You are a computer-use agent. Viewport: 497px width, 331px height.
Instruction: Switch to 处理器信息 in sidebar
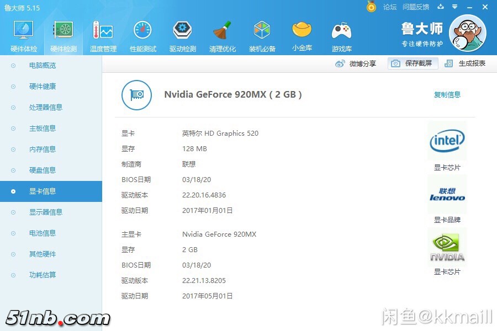click(x=46, y=108)
